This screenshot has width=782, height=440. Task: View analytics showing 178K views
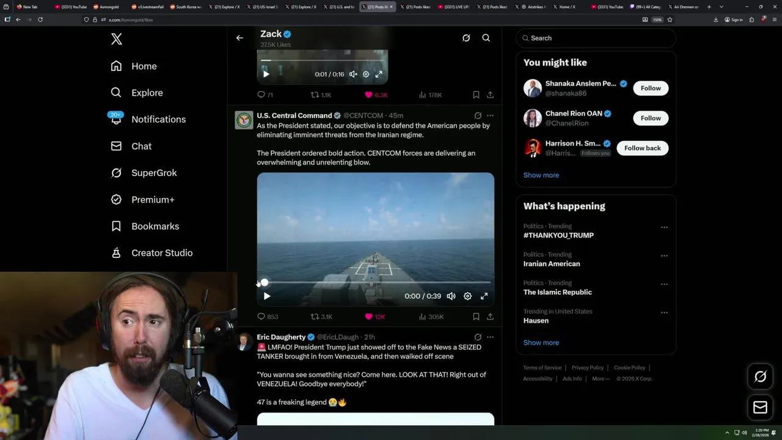click(430, 95)
